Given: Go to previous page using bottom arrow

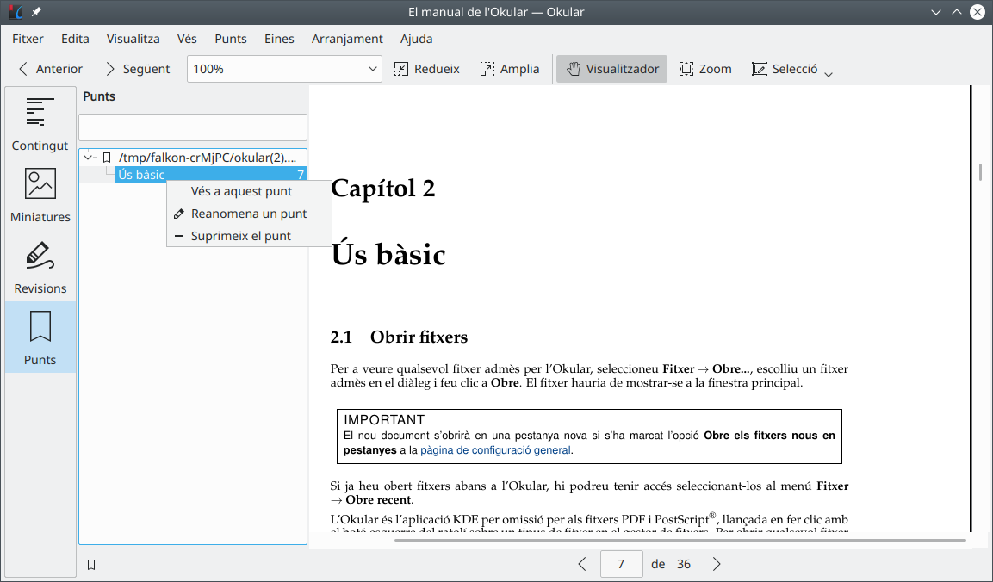Looking at the screenshot, I should 582,564.
